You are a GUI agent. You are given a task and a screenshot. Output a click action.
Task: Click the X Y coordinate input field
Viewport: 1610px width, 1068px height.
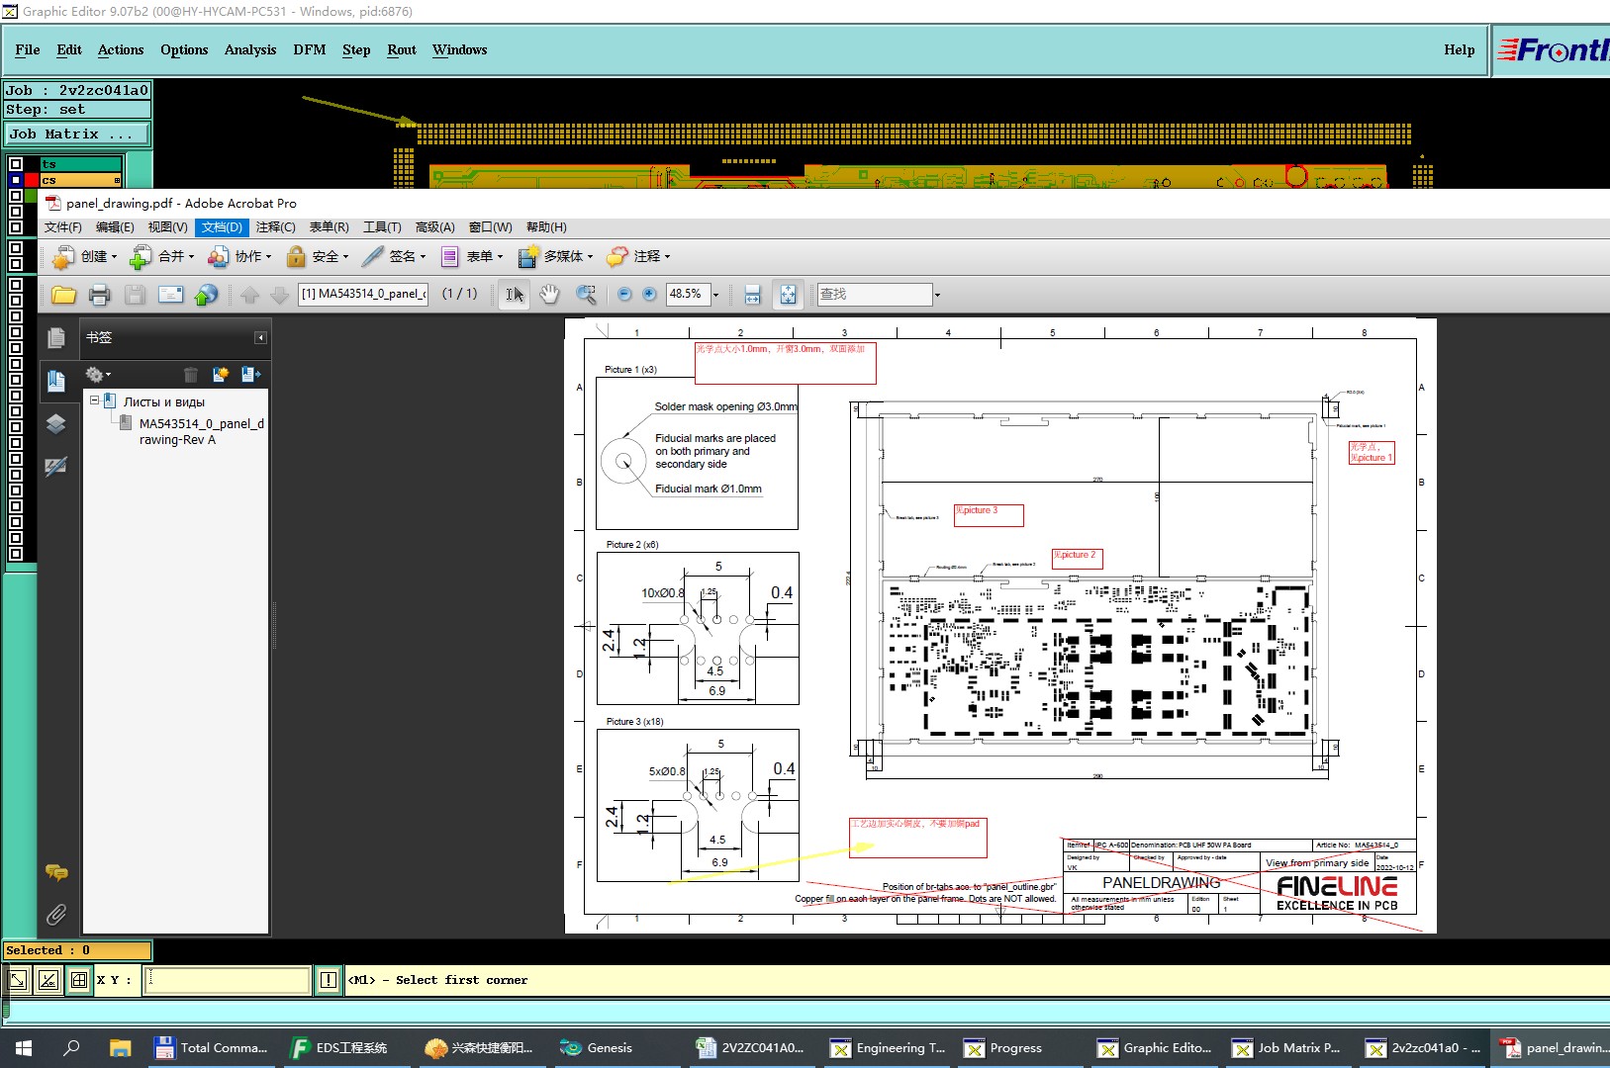pos(228,980)
